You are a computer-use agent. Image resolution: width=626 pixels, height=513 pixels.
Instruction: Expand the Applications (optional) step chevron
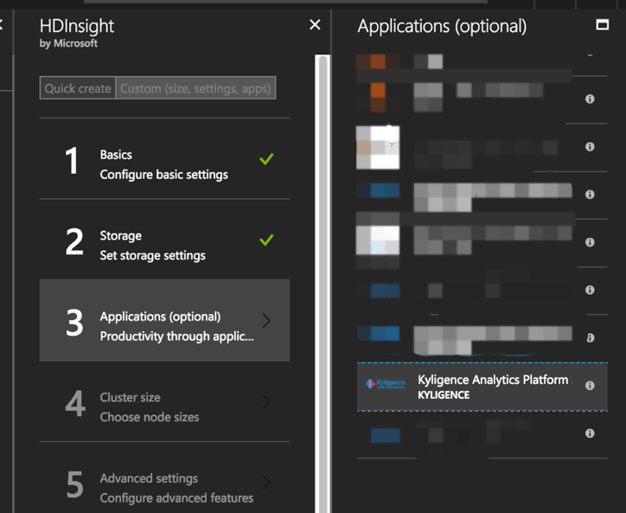pos(266,321)
